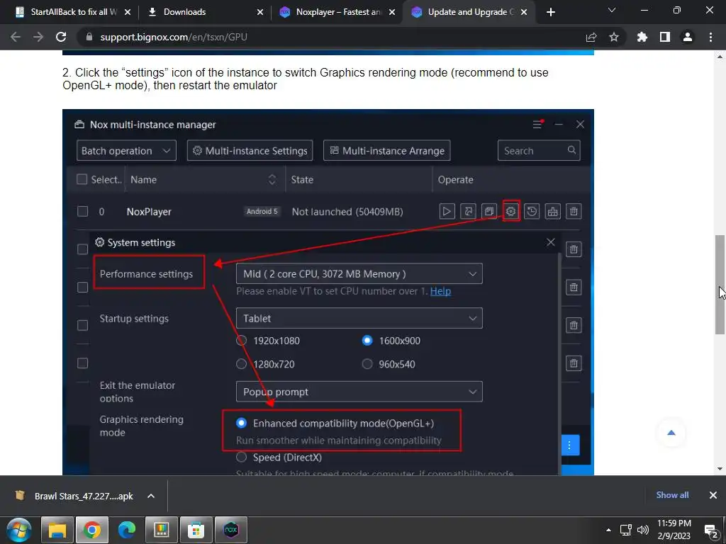The image size is (726, 544).
Task: Click the page scroll-to-top arrow button
Action: 671,433
